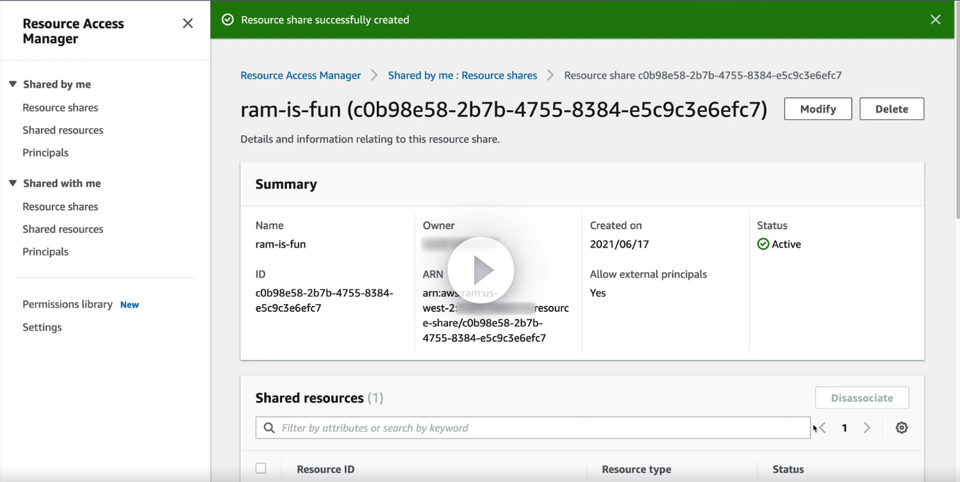The image size is (960, 482).
Task: Collapse the Shared by me section
Action: coord(13,84)
